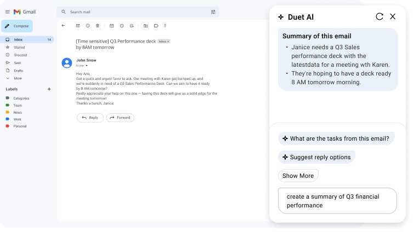Image resolution: width=413 pixels, height=232 pixels.
Task: Click the Inbox unread count 14
Action: coord(49,40)
